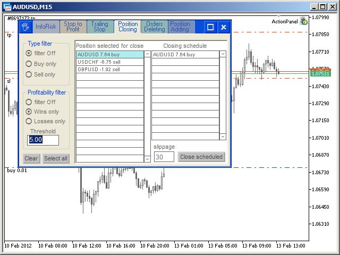Open the Position Adding tab
Screen dimensions: 340x255
click(181, 27)
